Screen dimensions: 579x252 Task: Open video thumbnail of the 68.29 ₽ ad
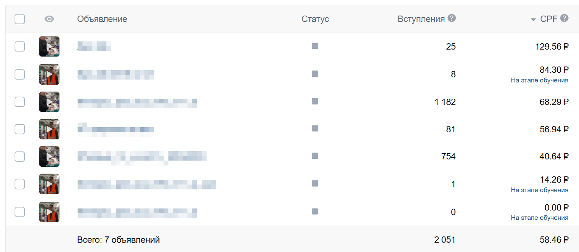49,102
